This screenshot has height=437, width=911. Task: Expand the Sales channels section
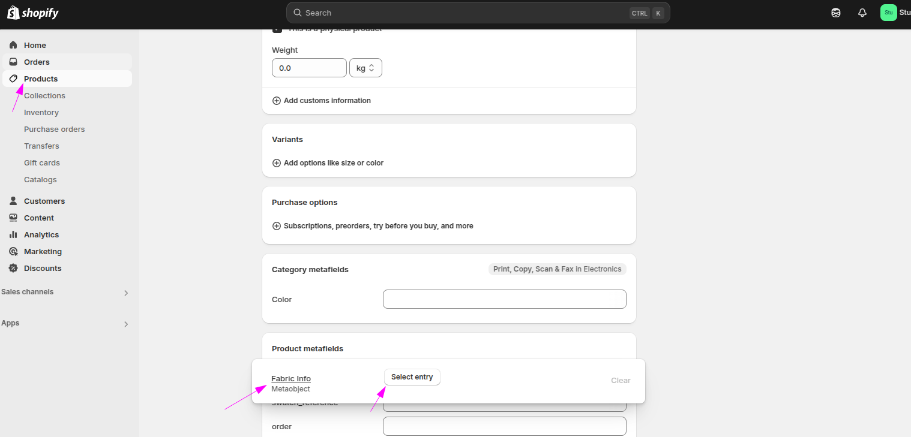[x=125, y=293]
